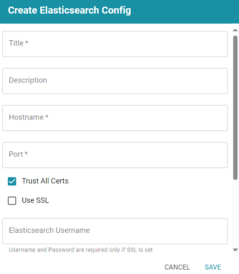The height and width of the screenshot is (274, 239).
Task: Click the checkmark icon beside Trust All Certs
Action: tap(12, 182)
